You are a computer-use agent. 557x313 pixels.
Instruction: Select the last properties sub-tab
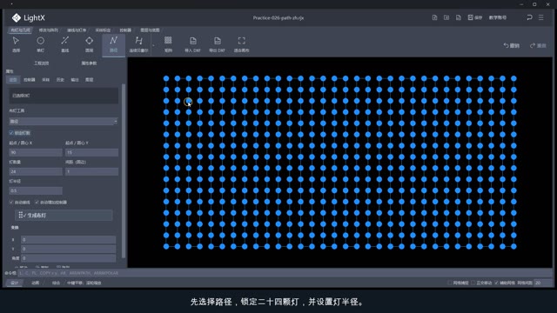tap(89, 80)
